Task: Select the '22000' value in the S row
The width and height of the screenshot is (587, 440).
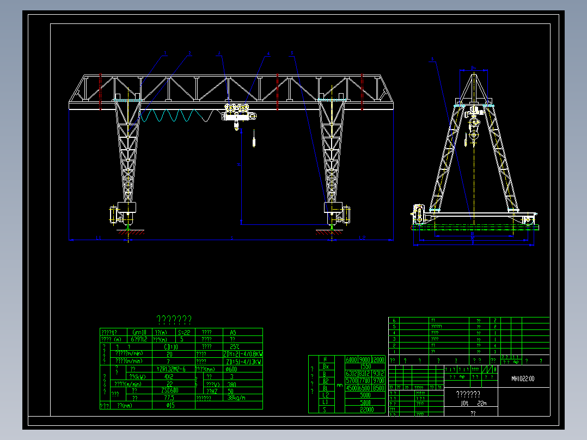Action: (x=367, y=410)
